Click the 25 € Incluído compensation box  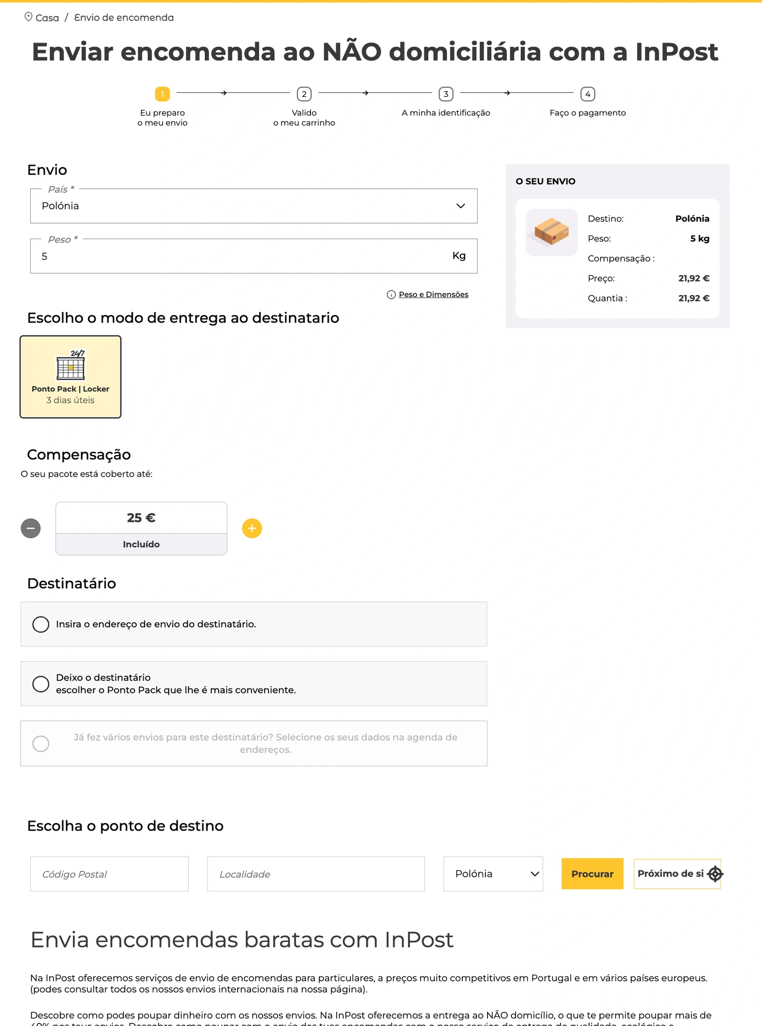pos(141,528)
